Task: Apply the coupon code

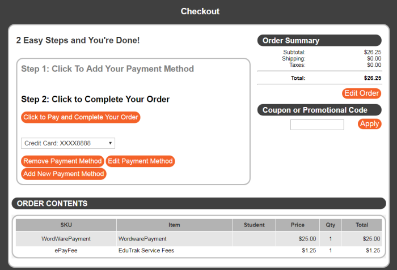Action: [x=369, y=124]
